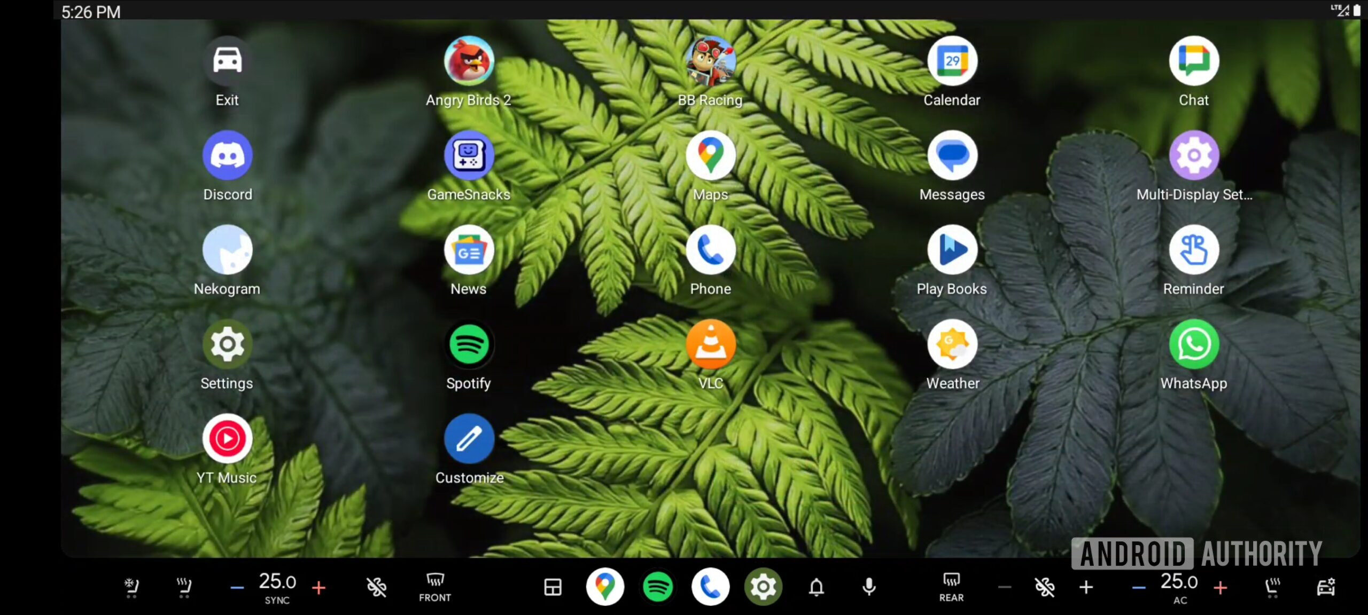
Task: Increase fan speed using white plus
Action: tap(1086, 587)
